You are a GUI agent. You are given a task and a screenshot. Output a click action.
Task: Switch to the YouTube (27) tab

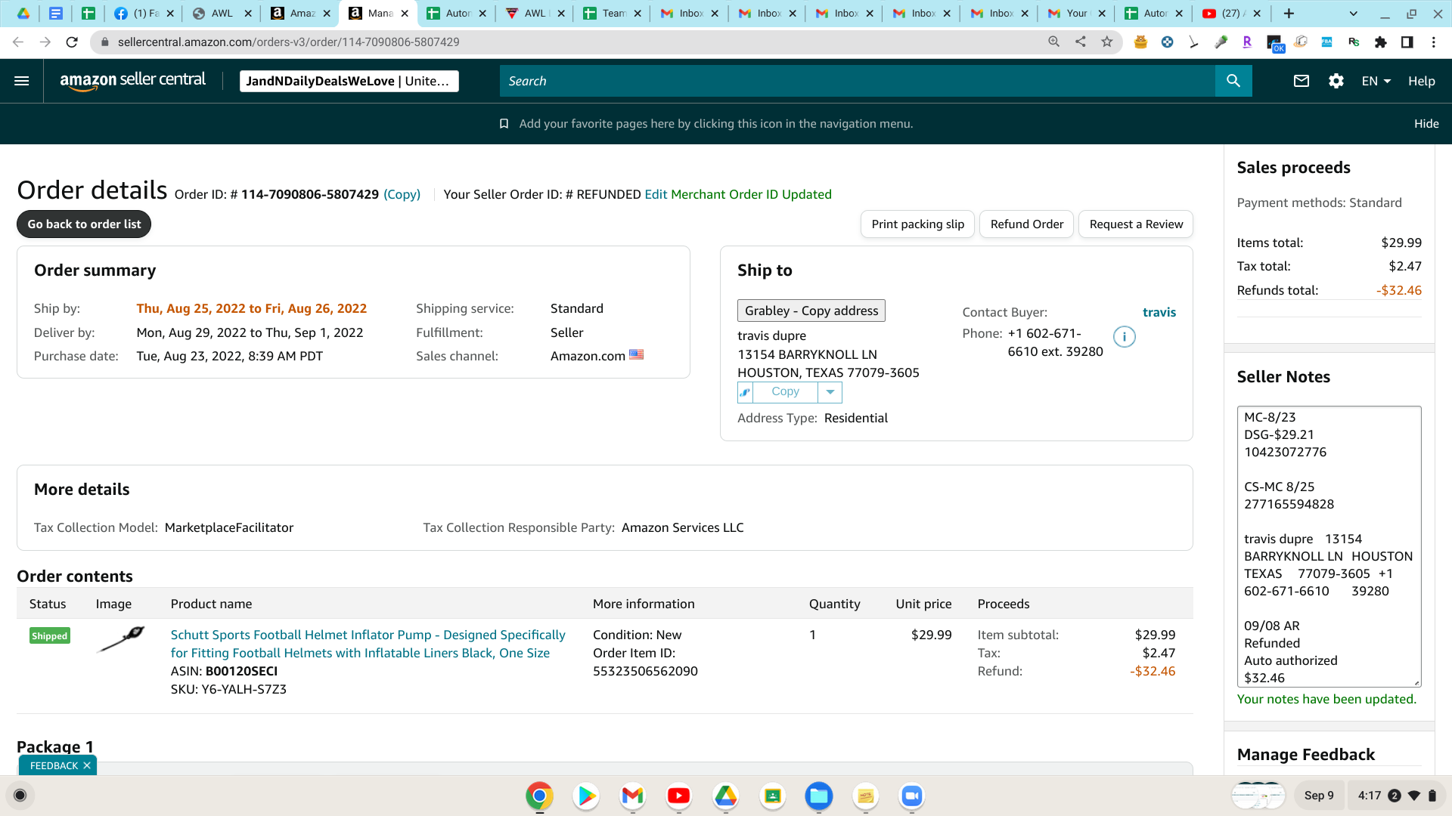click(1231, 14)
